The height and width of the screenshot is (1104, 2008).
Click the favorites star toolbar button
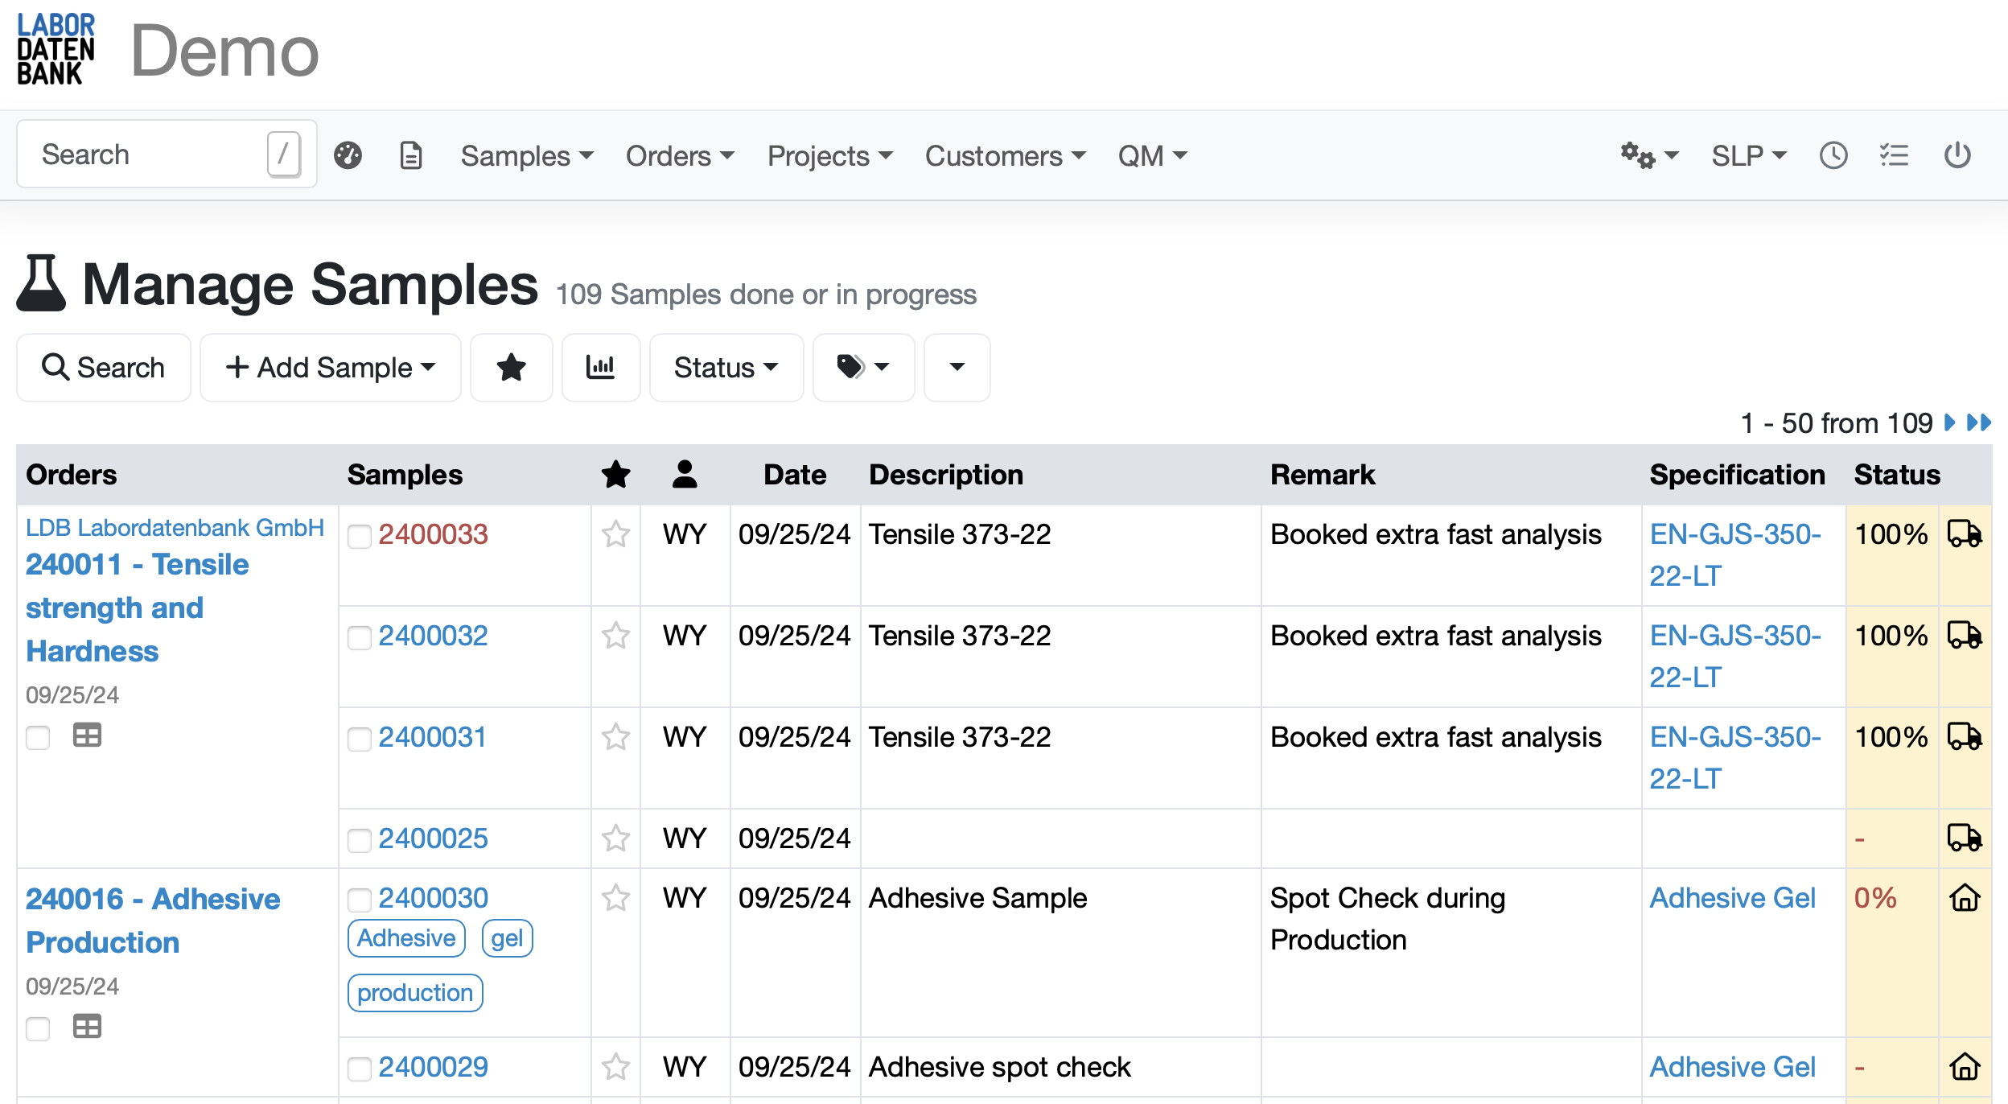[511, 368]
